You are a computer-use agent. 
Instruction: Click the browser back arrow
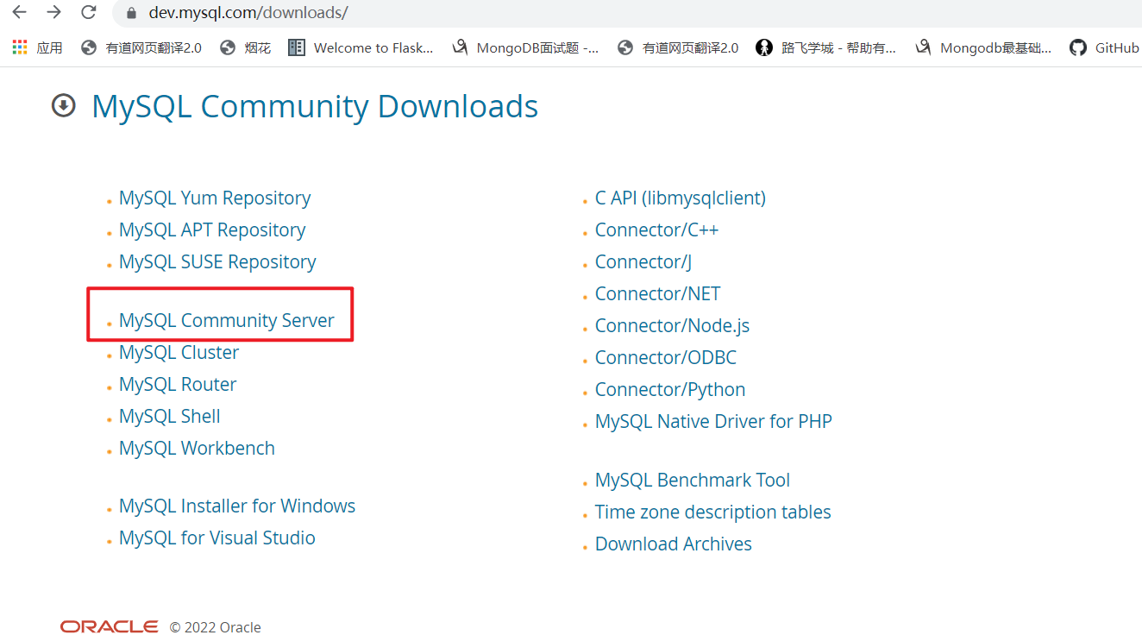click(19, 13)
